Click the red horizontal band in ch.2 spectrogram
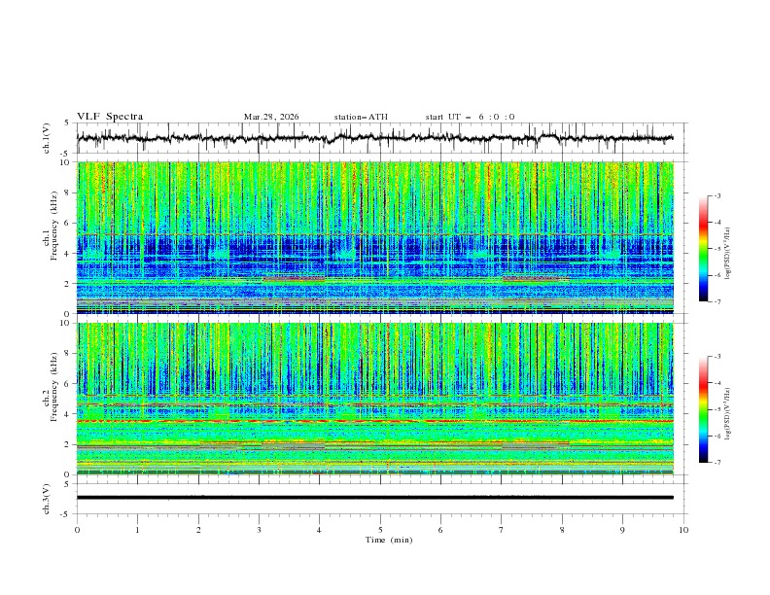The height and width of the screenshot is (595, 770). tap(375, 421)
